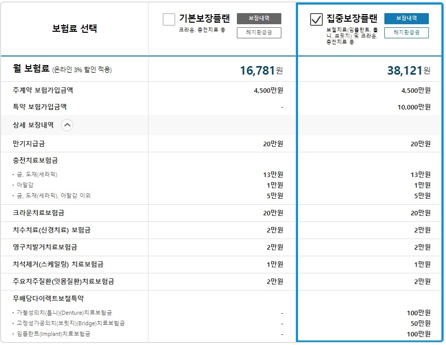Viewport: 446px width, 345px height.
Task: Click the 충전치료보험금 row label
Action: point(35,160)
